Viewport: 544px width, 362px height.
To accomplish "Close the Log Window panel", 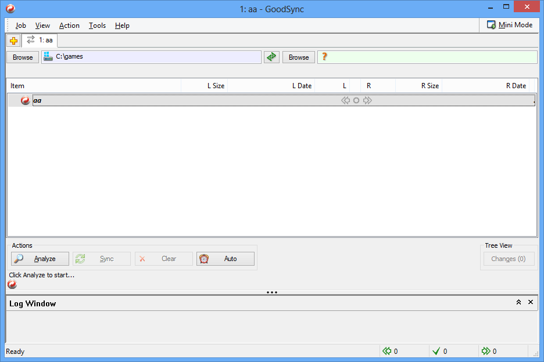I will (x=531, y=302).
